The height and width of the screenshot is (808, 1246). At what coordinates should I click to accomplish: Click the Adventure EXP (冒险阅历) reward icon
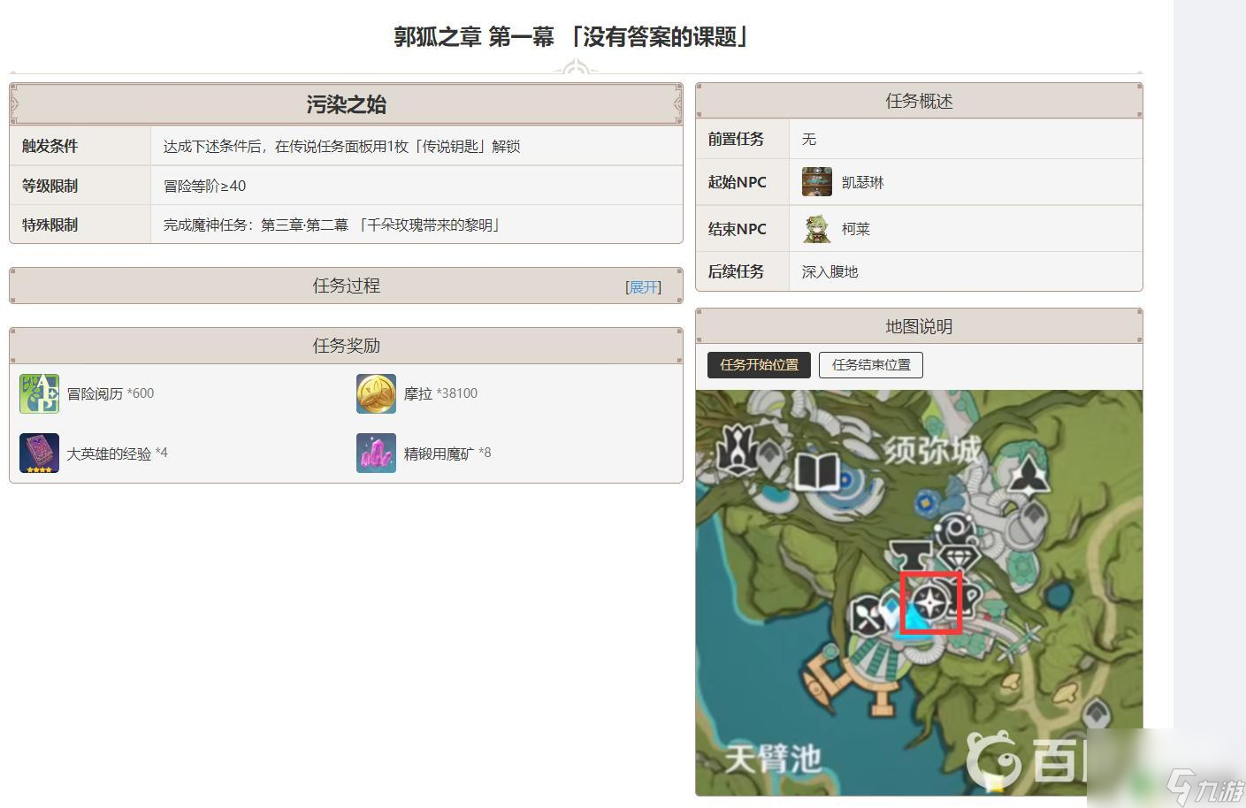(x=40, y=393)
